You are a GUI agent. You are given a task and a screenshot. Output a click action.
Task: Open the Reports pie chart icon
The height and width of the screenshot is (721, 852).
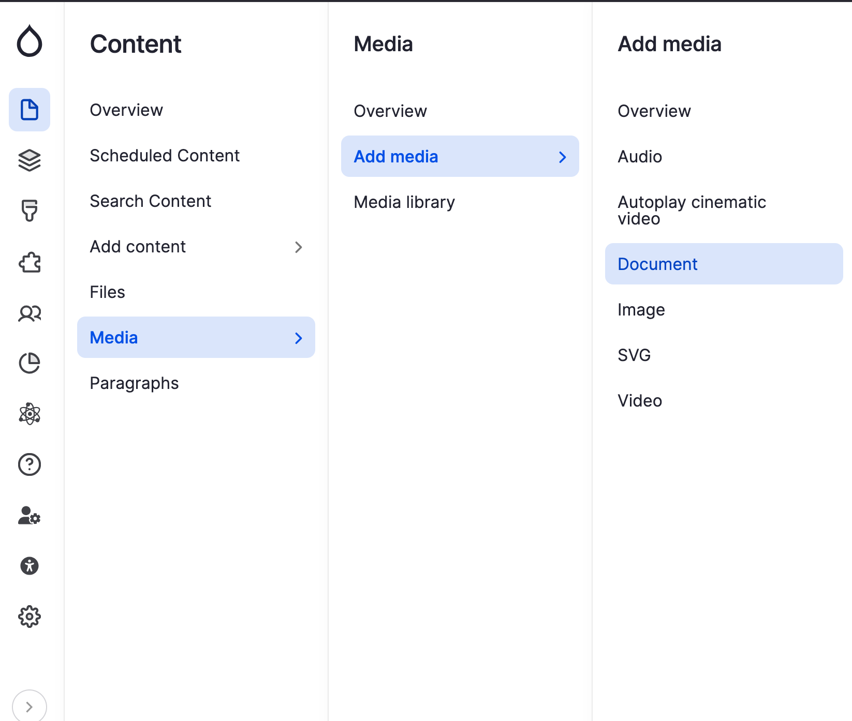[x=30, y=363]
